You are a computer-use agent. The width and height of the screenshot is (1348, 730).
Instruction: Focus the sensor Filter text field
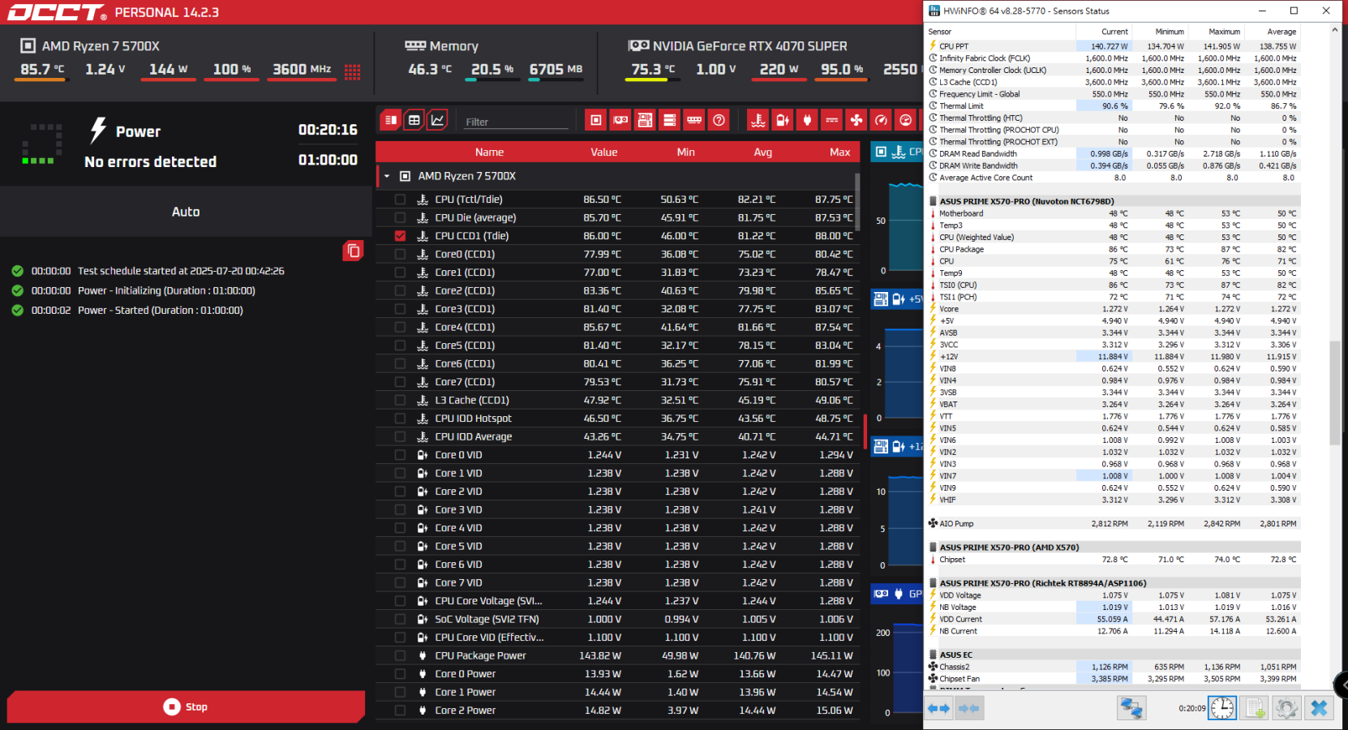click(516, 122)
